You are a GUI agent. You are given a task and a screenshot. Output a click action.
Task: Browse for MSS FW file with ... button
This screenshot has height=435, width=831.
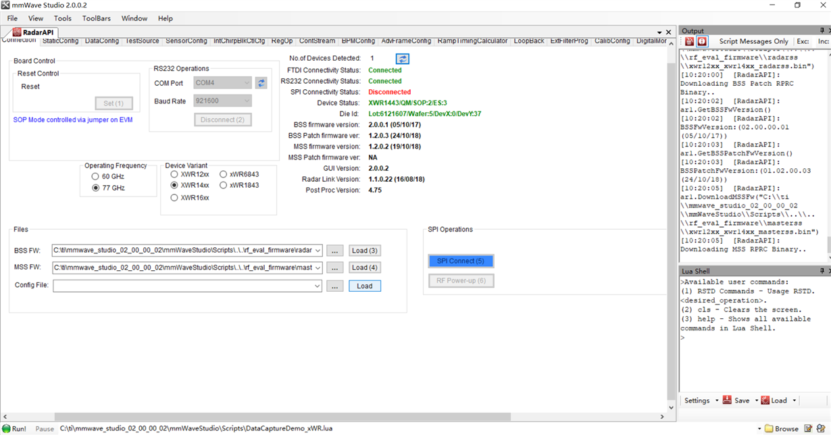[335, 267]
